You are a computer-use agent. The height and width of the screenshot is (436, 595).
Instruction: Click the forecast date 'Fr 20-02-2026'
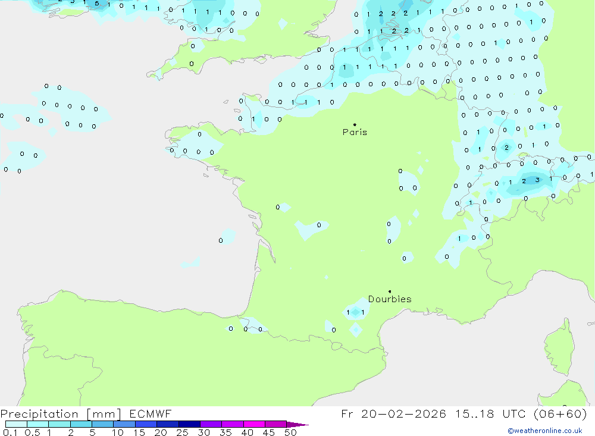393,413
